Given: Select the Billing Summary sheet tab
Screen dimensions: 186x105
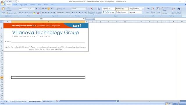Looking at the screenshot, I should pos(48,101).
